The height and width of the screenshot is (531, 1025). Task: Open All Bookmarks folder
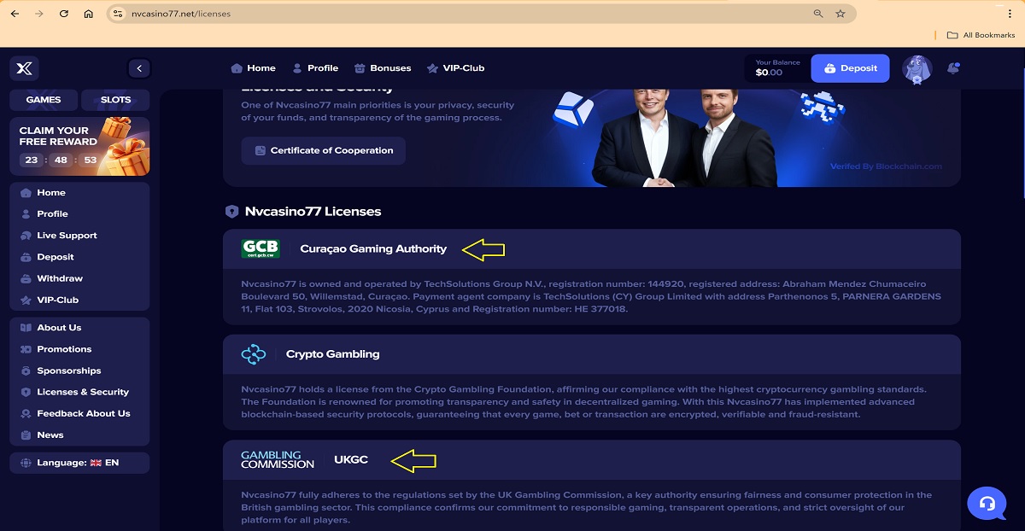[981, 35]
